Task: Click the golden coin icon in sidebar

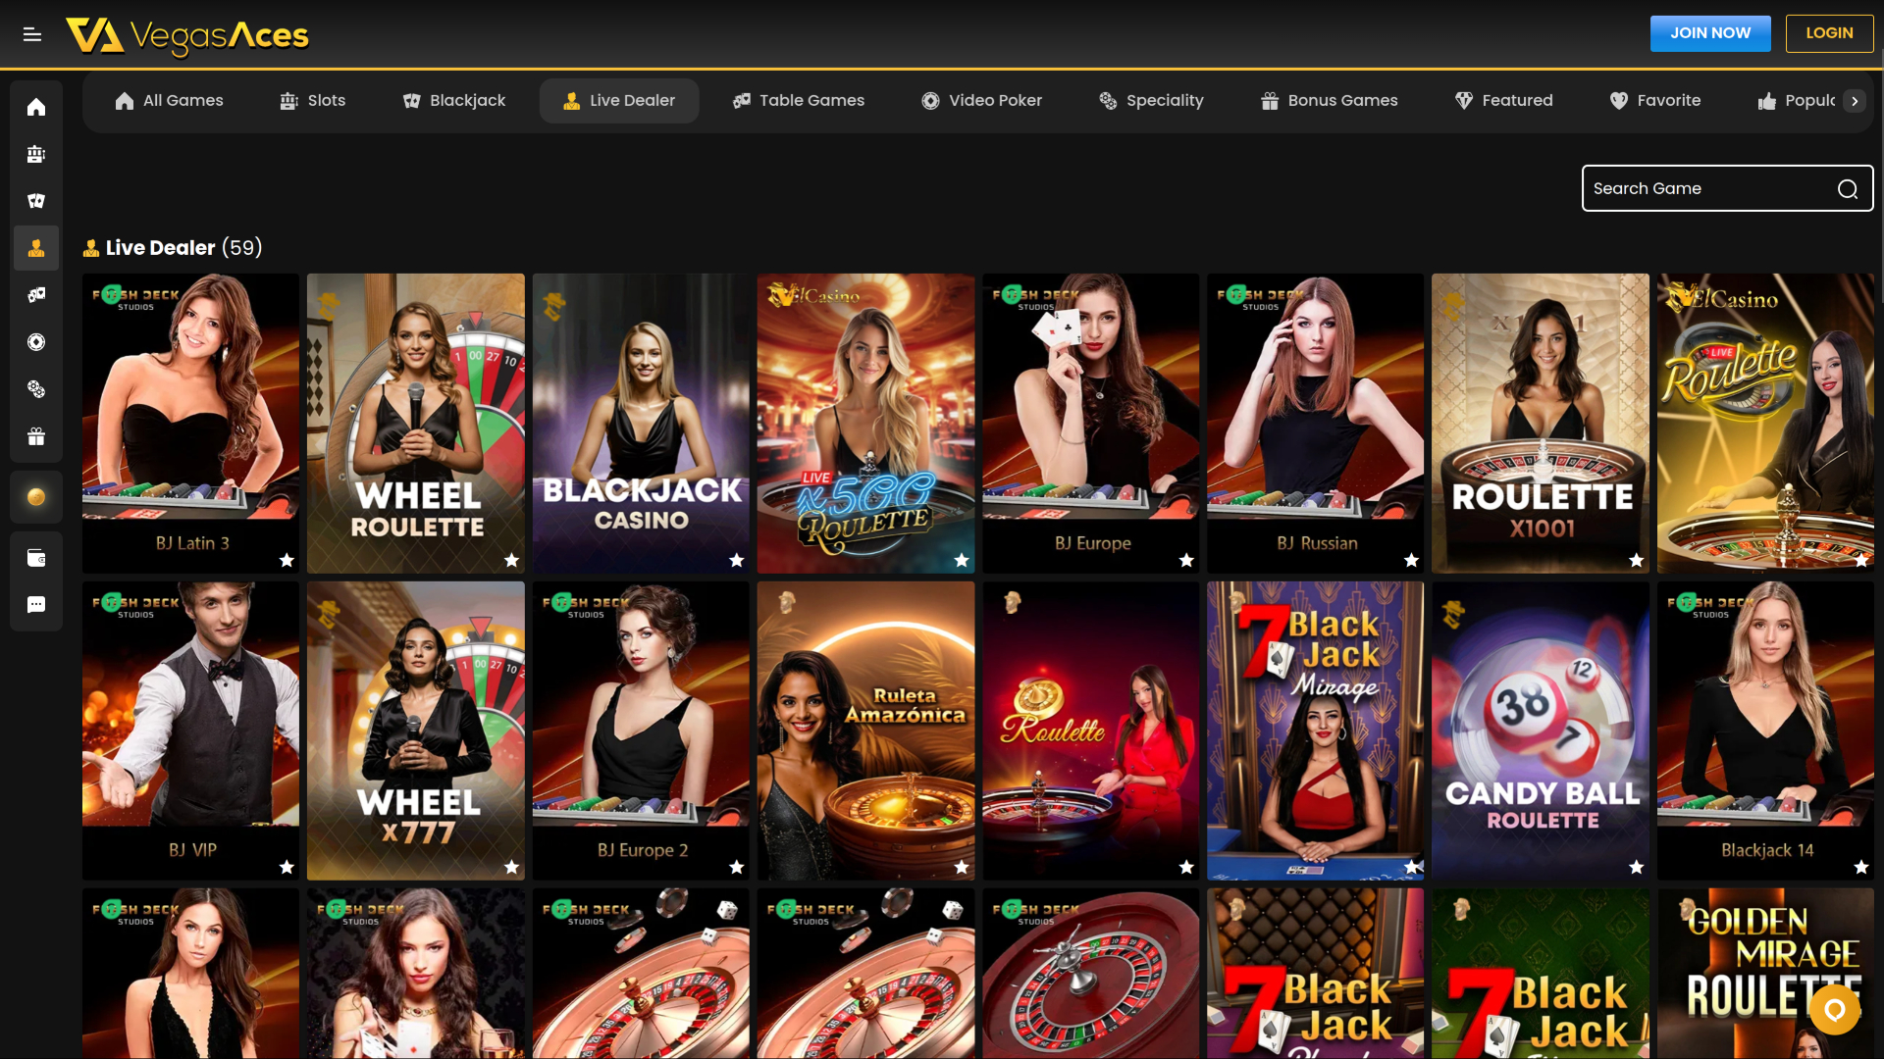Action: 36,496
